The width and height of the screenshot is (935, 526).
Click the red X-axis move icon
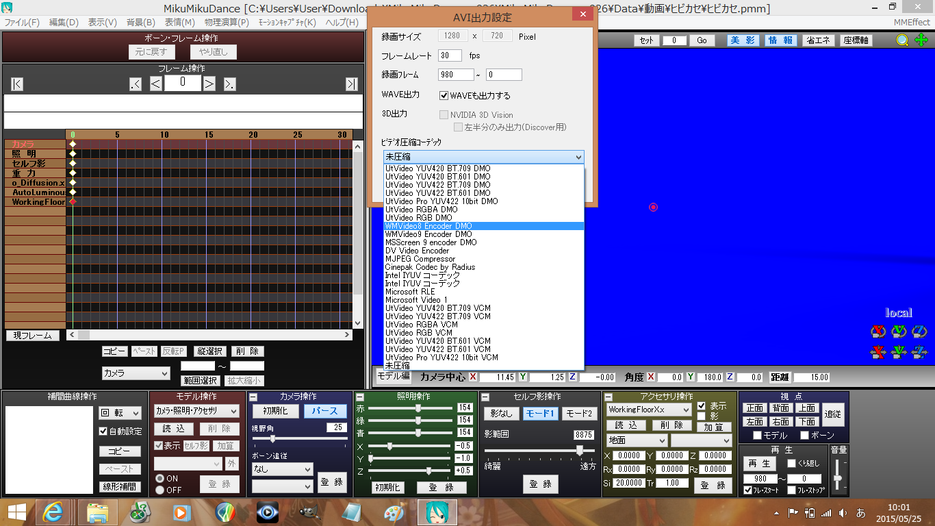[878, 353]
